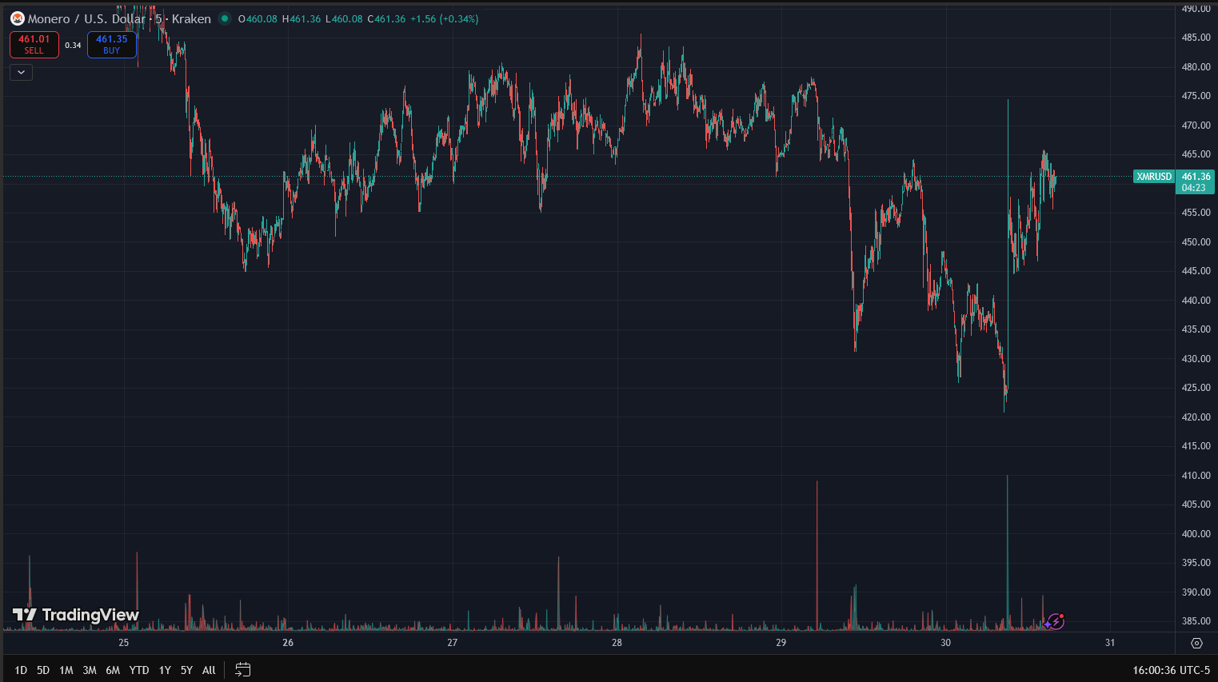
Task: Select the 1Y date range
Action: 165,670
